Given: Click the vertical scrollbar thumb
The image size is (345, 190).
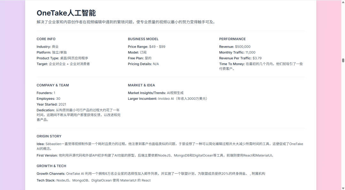Looking at the screenshot, I should coord(343,60).
